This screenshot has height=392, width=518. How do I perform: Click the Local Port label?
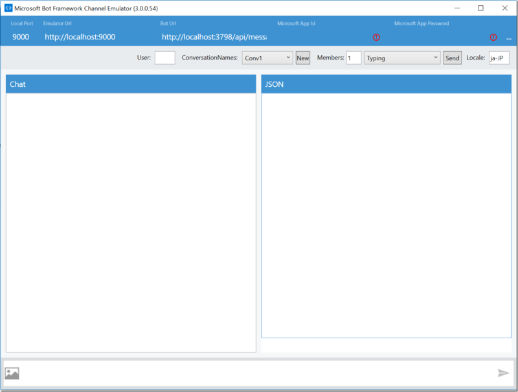(22, 23)
